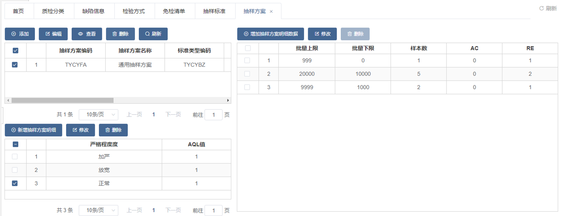The image size is (562, 216).
Task: Click the 标准类型编码 column header
Action: coord(194,51)
